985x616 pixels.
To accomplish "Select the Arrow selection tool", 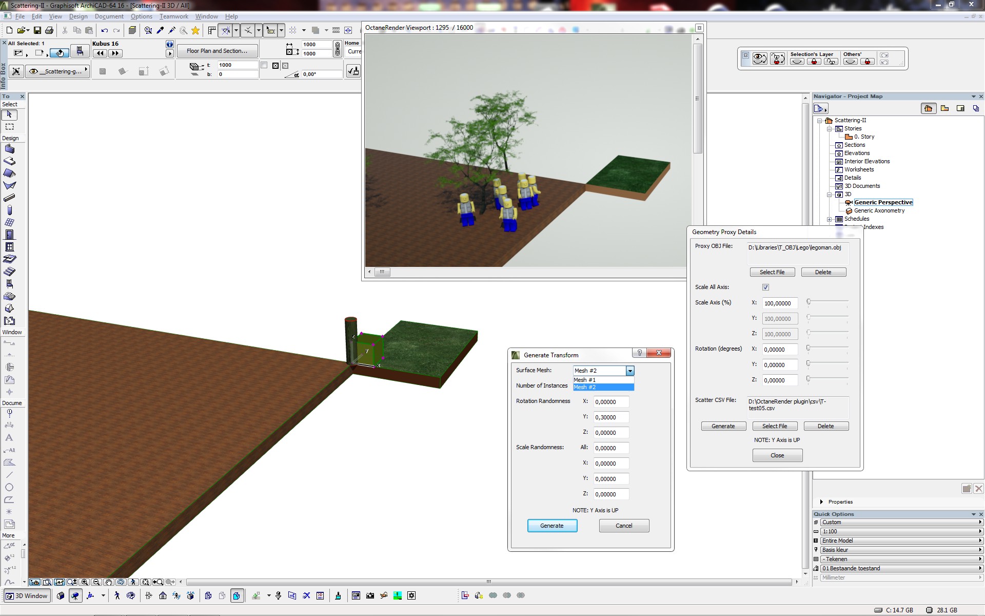I will [9, 114].
